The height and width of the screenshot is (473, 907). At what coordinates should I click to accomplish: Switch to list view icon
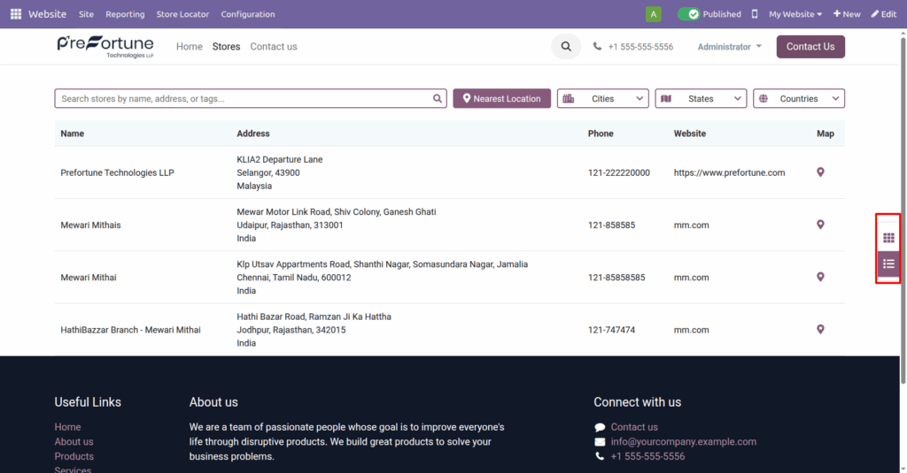888,264
